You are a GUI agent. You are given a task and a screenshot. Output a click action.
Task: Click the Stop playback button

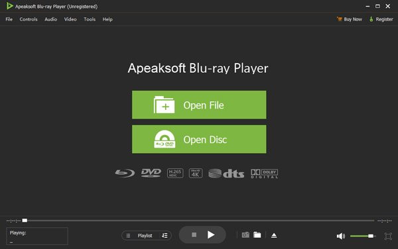[194, 235]
